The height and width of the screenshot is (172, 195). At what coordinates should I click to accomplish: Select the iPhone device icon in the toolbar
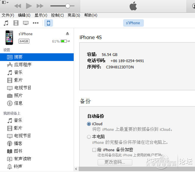(49, 23)
